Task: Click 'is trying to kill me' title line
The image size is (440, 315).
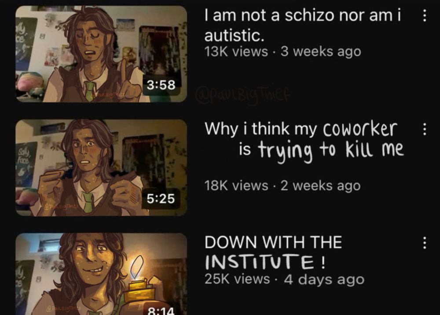Action: tap(321, 149)
